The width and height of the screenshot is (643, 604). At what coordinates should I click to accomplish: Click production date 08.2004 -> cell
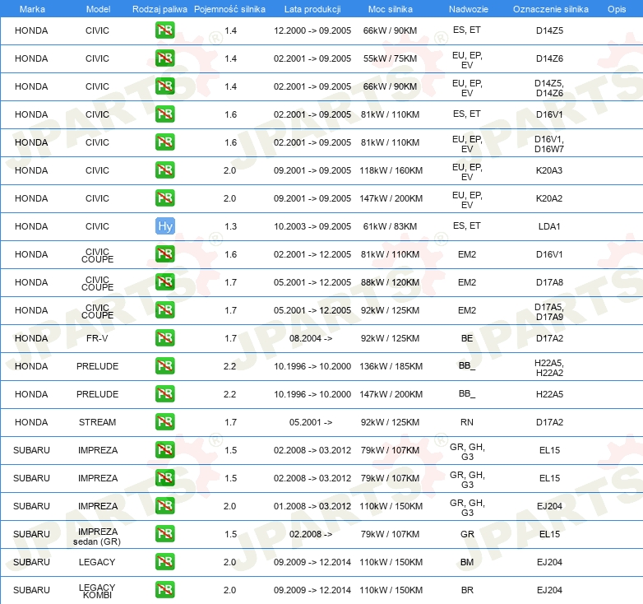click(311, 338)
